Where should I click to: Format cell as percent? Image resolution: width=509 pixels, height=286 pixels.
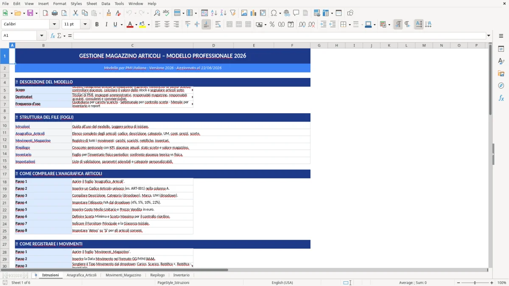point(272,25)
